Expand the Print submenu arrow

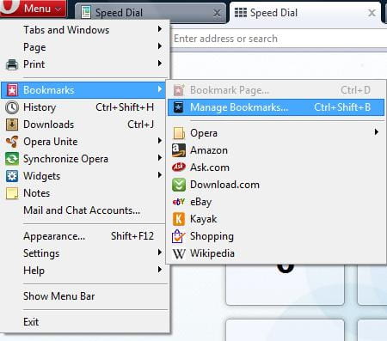pyautogui.click(x=160, y=64)
